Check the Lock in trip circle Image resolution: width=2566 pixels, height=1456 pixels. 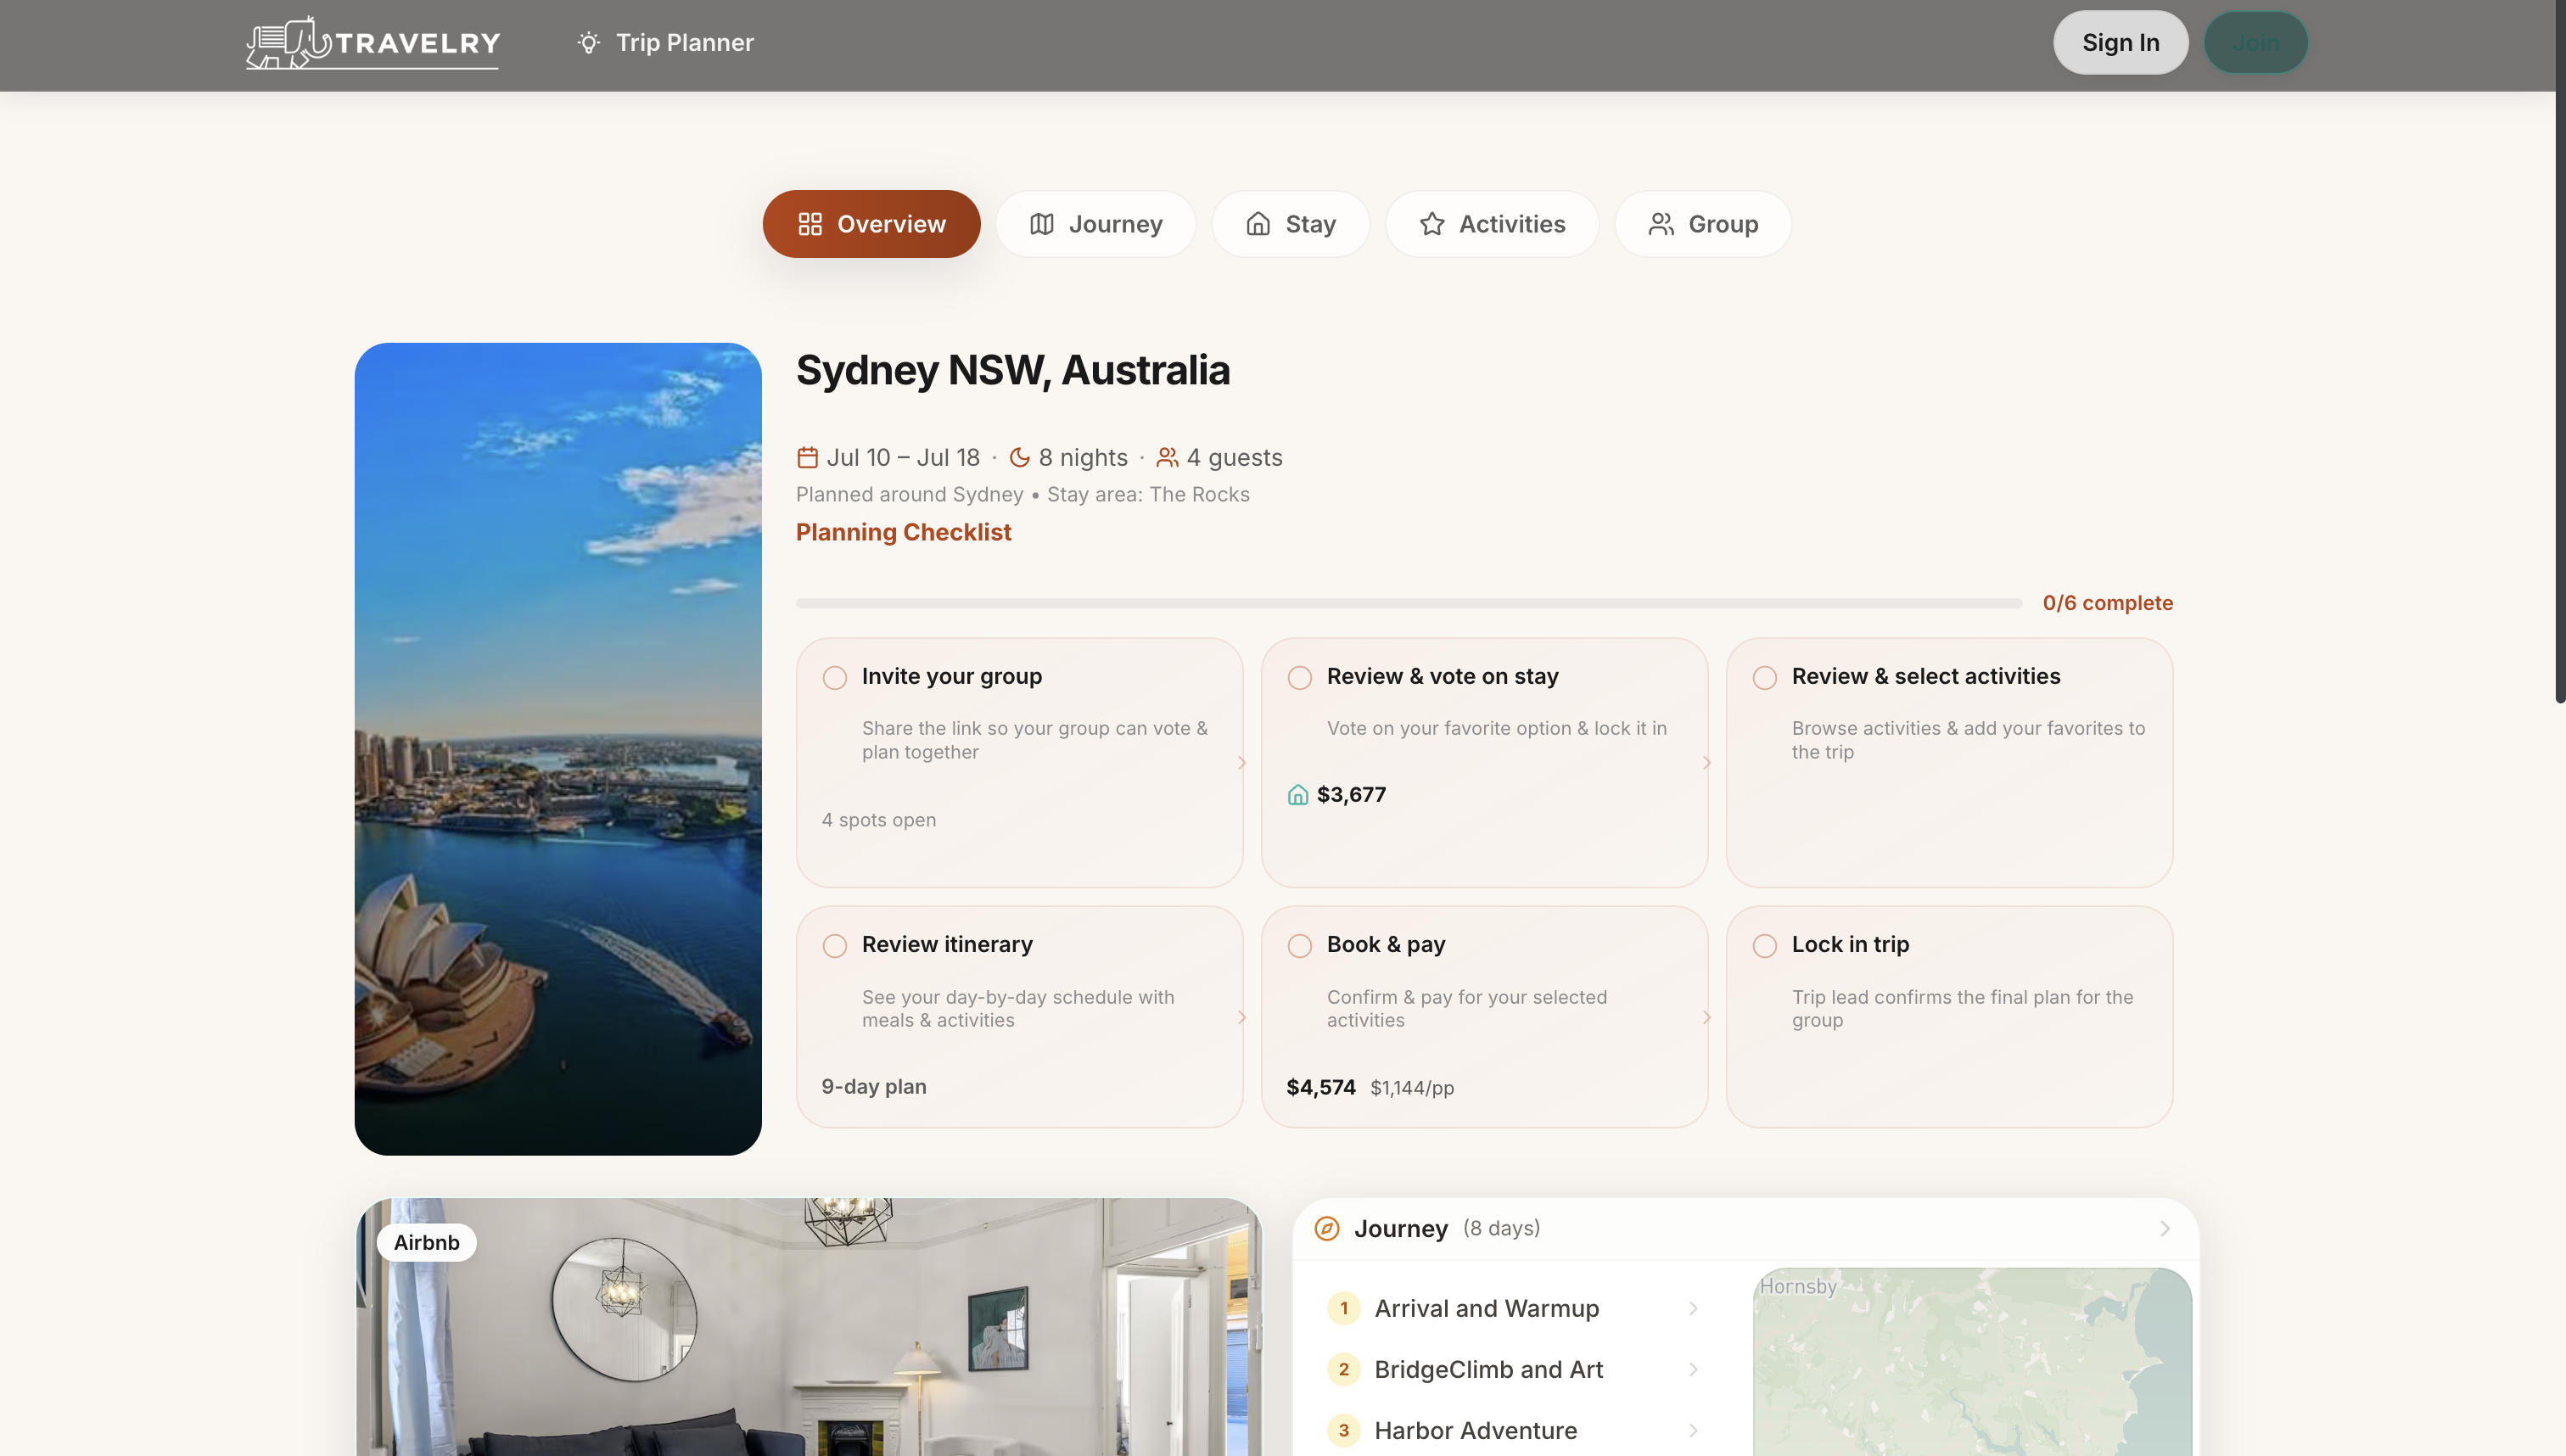click(1763, 945)
